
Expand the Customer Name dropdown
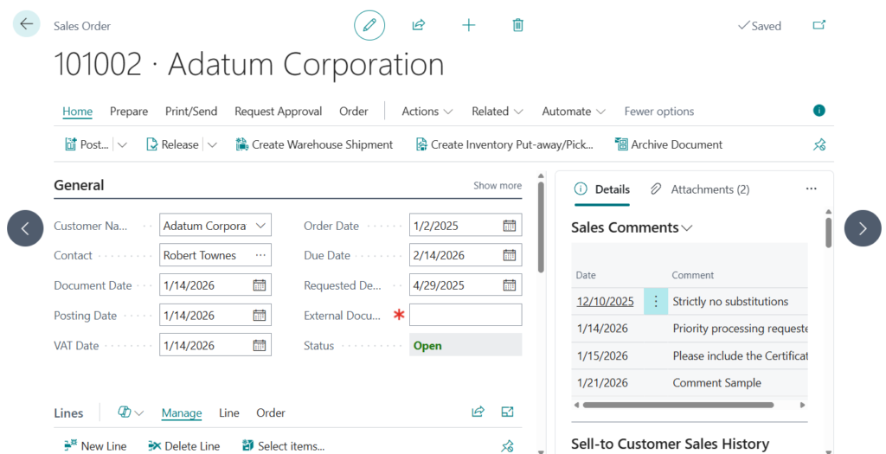point(260,226)
